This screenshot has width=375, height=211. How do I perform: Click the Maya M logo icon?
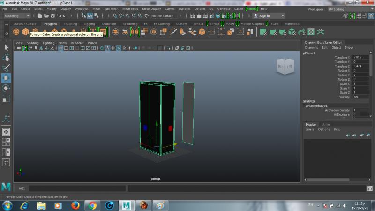6,187
